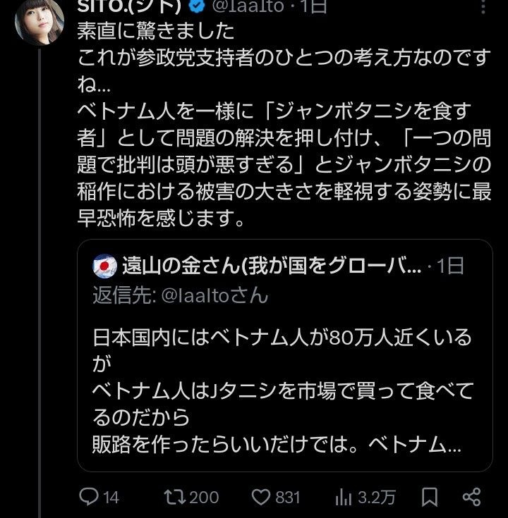Click the 1日 timestamp in the quoted post
The image size is (508, 518).
click(449, 266)
